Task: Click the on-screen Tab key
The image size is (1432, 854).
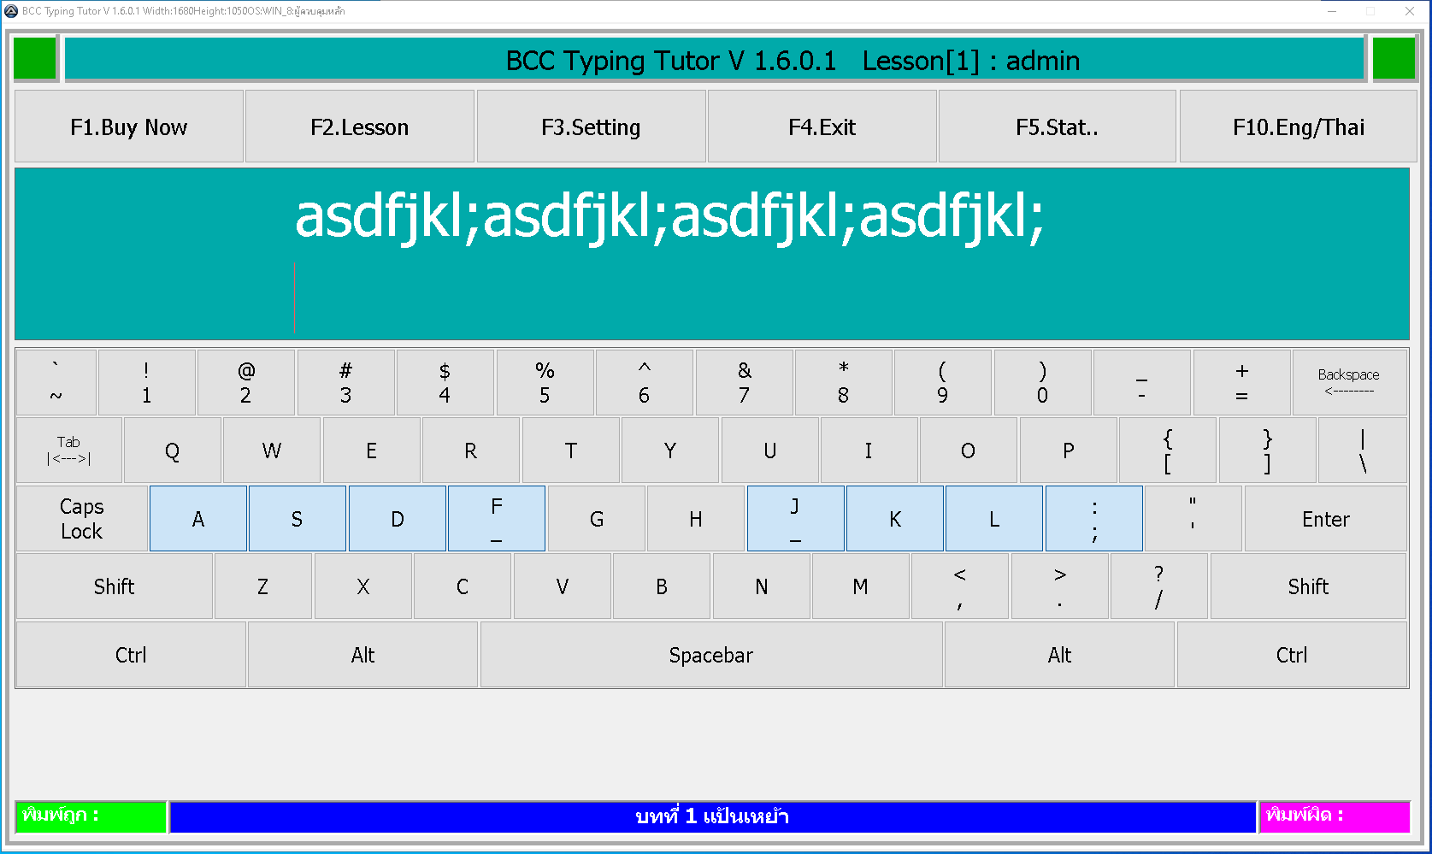Action: point(69,451)
